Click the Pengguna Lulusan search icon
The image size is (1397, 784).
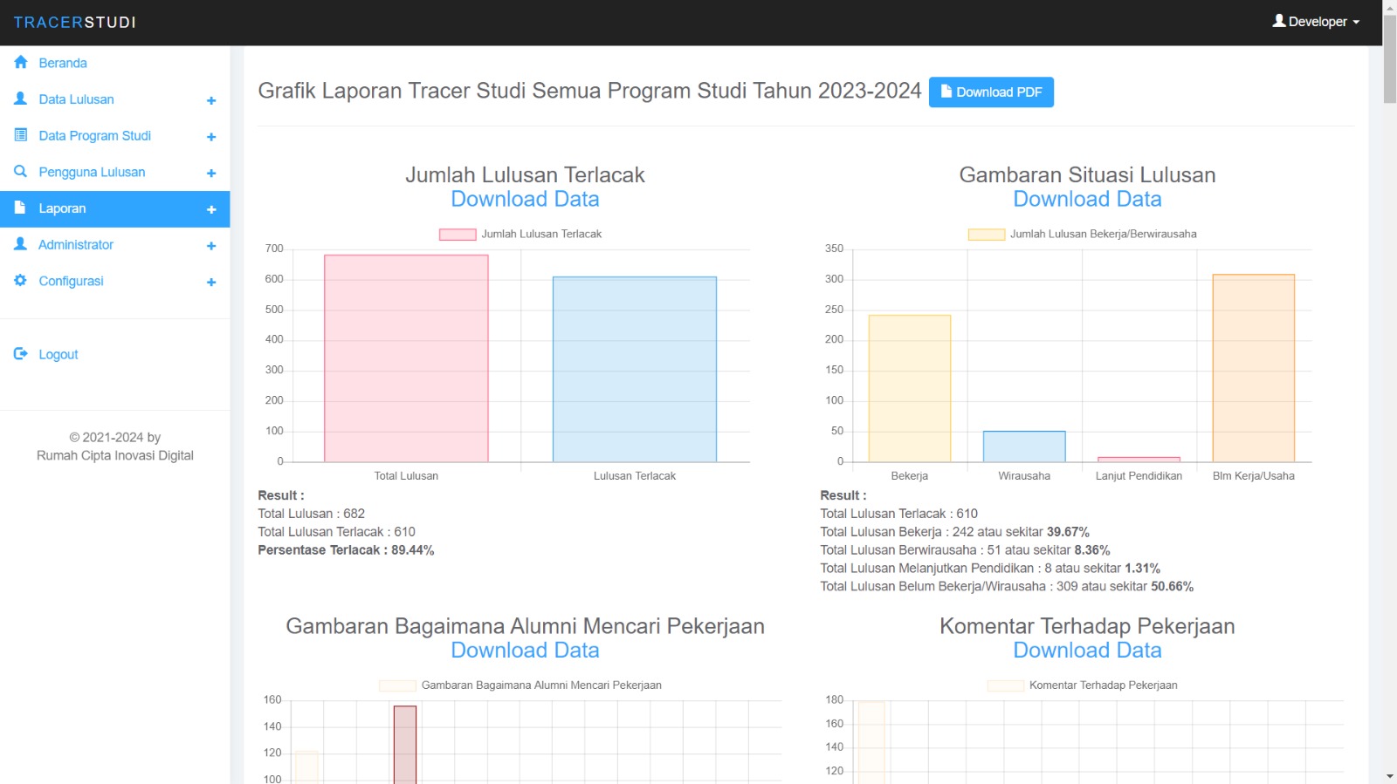pyautogui.click(x=21, y=172)
